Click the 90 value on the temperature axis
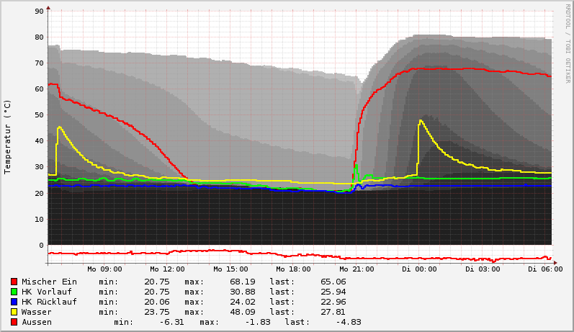 40,11
